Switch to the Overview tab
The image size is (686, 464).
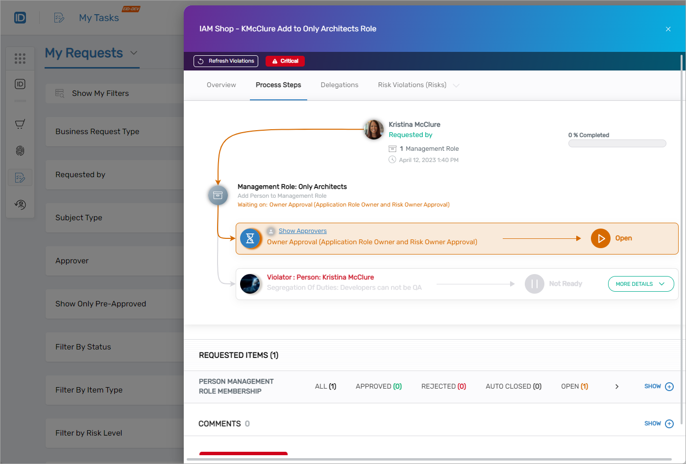pos(221,85)
